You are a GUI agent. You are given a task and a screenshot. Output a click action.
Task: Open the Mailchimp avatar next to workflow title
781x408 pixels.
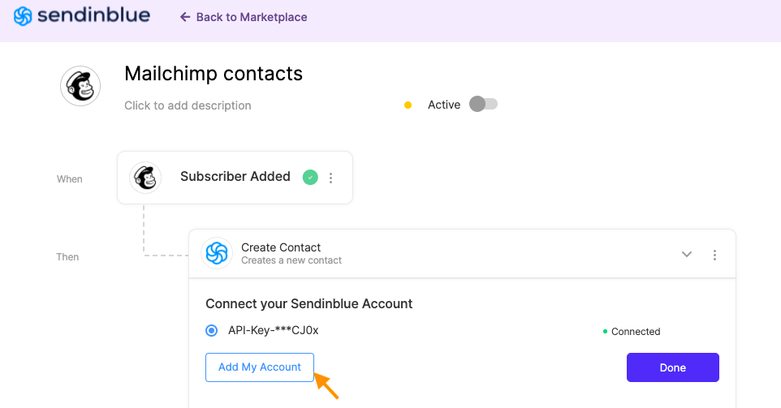80,86
